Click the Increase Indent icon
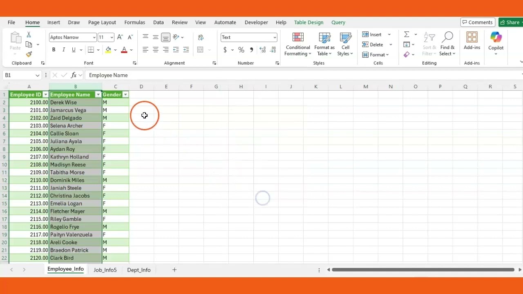 tap(186, 50)
